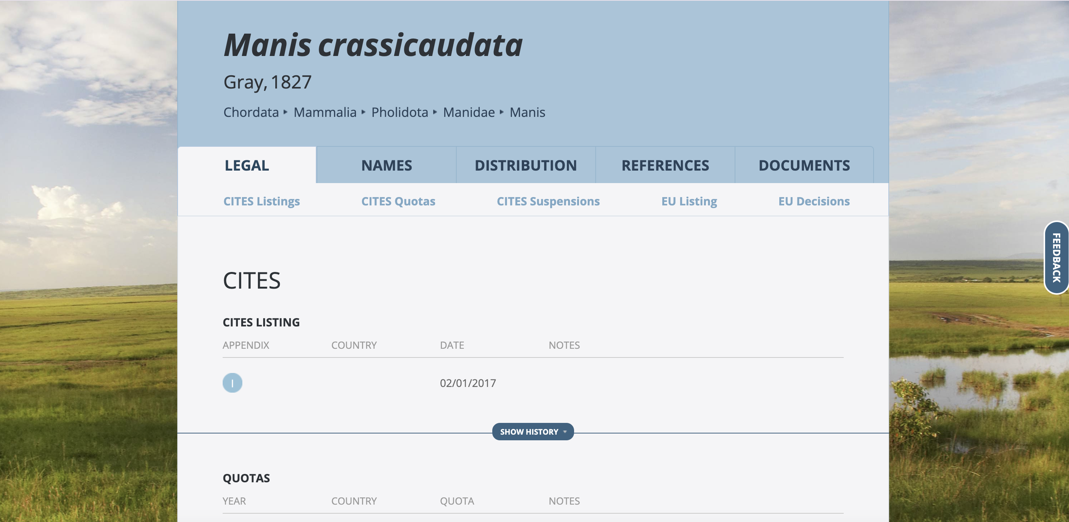Image resolution: width=1069 pixels, height=522 pixels.
Task: Select the Legal tab
Action: 247,165
